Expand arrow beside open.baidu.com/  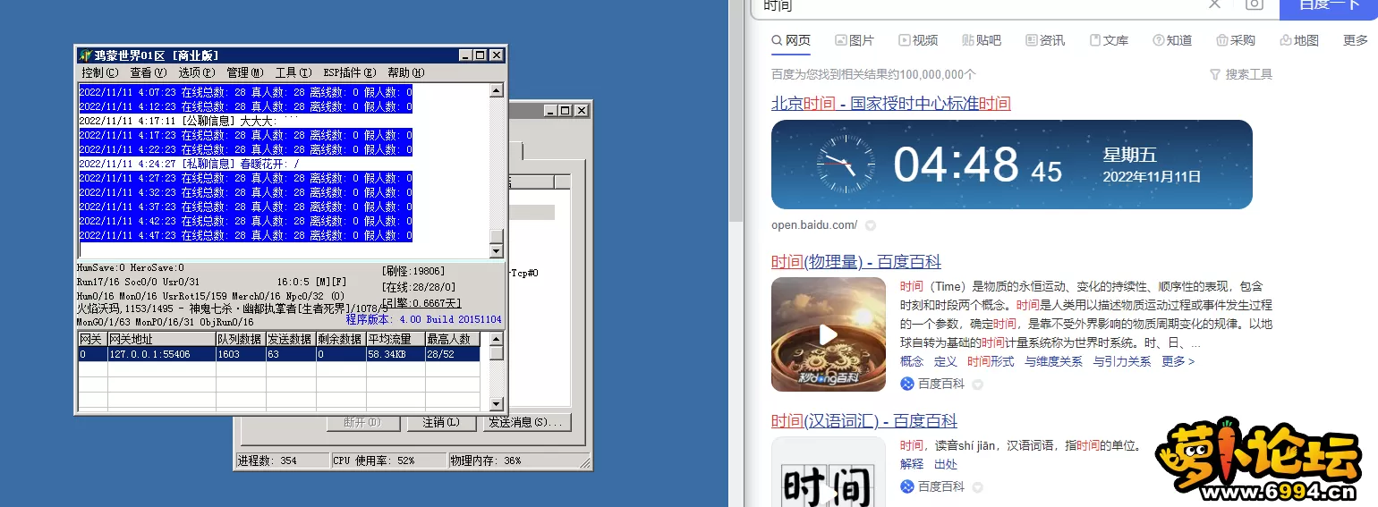870,225
